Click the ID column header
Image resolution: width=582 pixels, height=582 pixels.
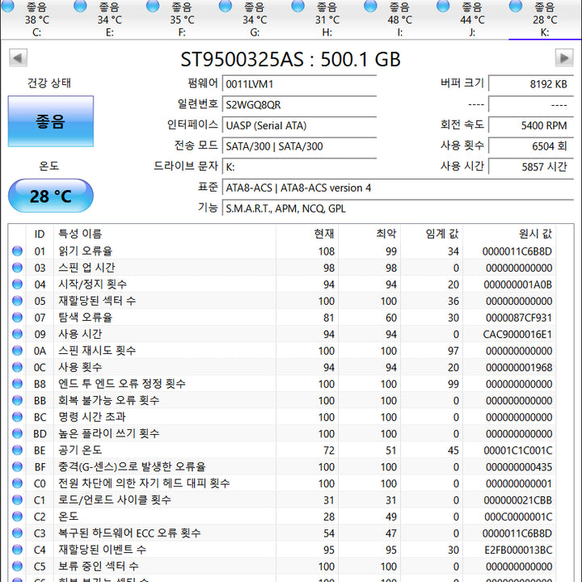40,234
